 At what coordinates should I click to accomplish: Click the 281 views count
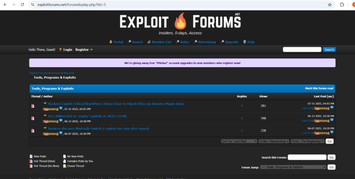263,106
